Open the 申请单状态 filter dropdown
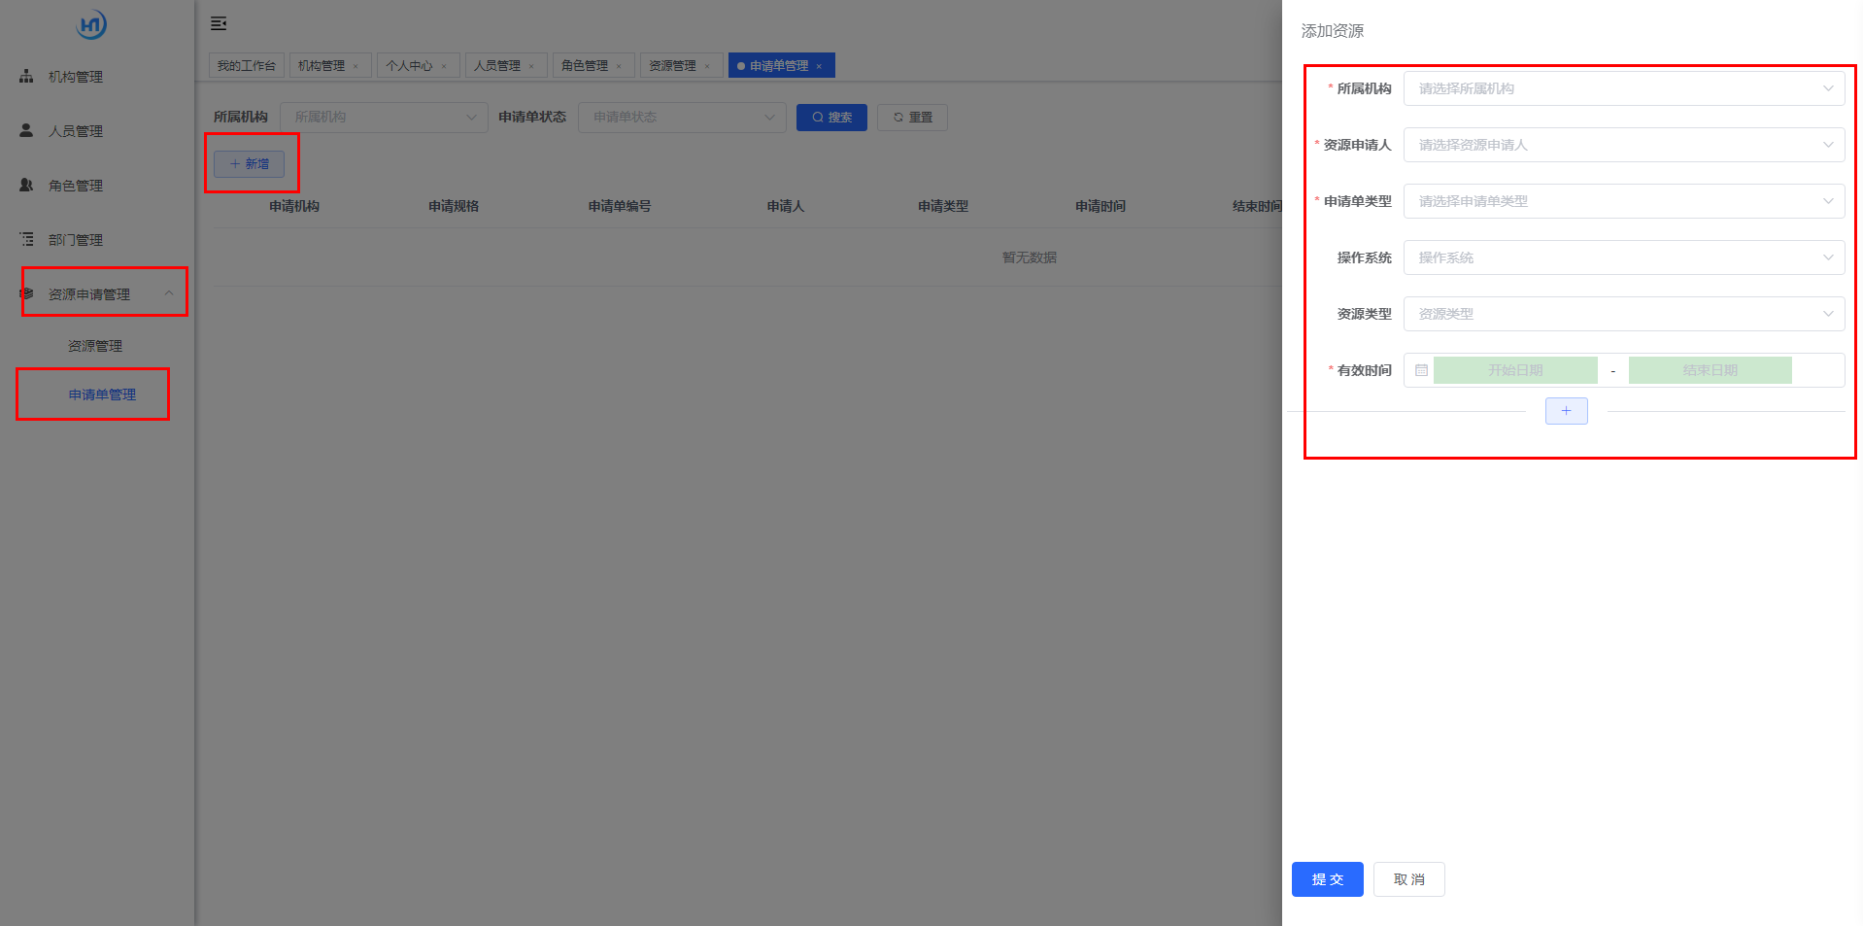 pos(682,117)
